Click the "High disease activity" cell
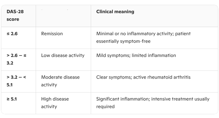The width and height of the screenshot is (219, 118). 55,103
